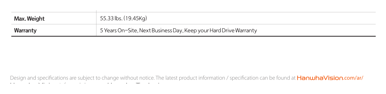This screenshot has height=94, width=386.
Task: Click the Design and specifications disclaimer sentence
Action: pyautogui.click(x=82, y=78)
